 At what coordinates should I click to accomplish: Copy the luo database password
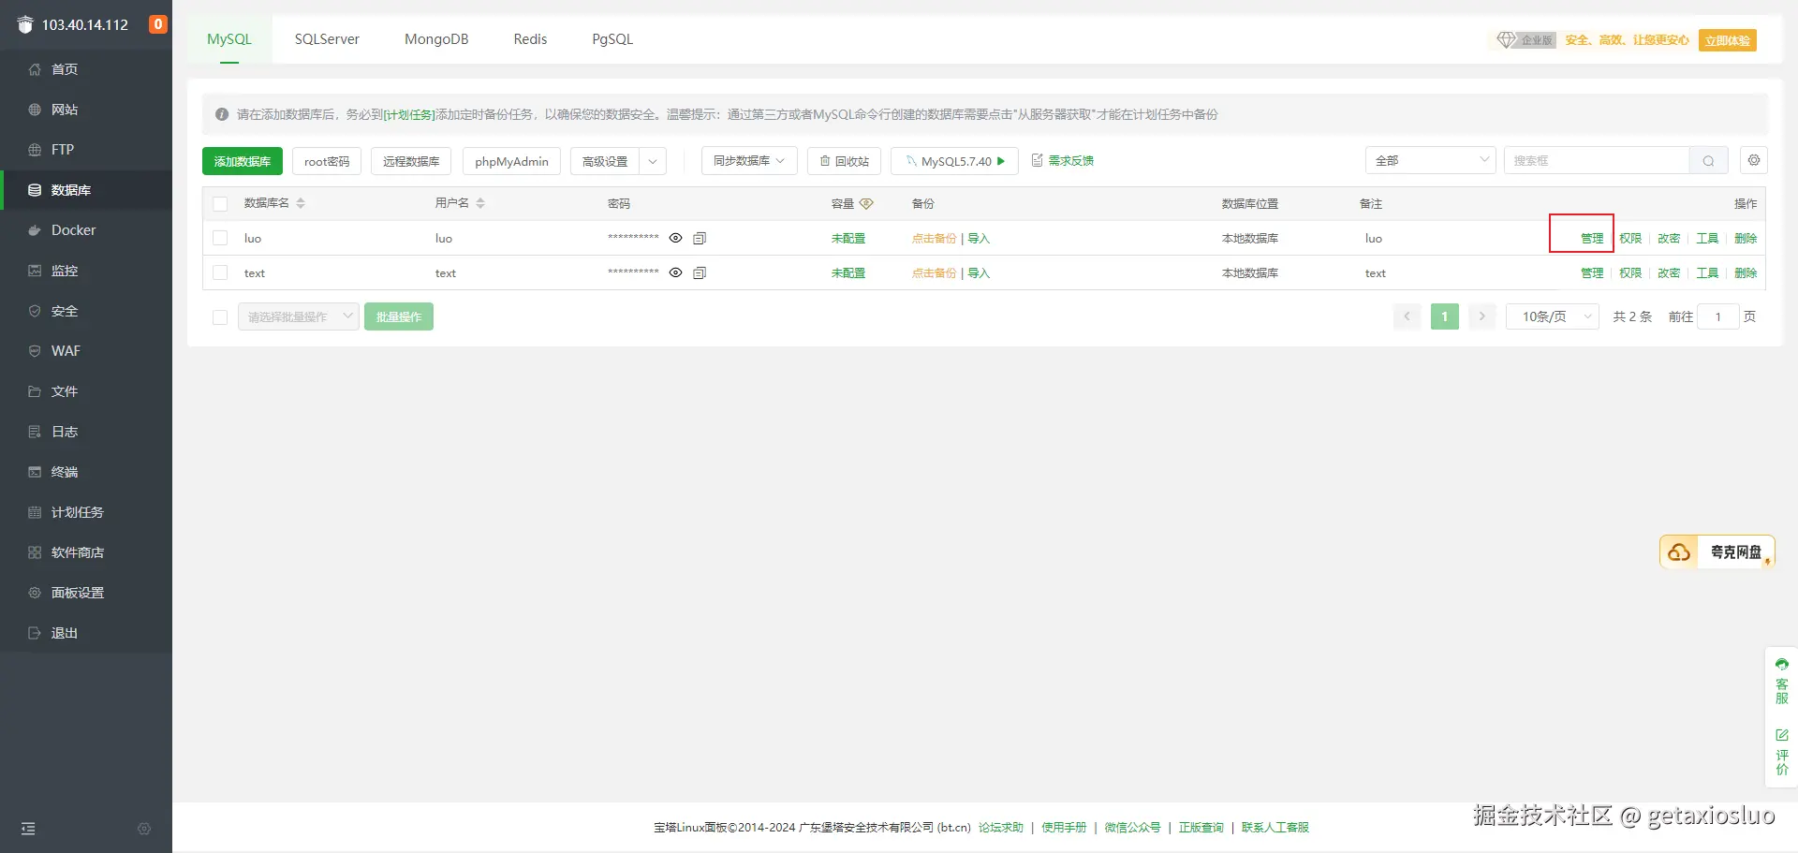[x=700, y=238]
